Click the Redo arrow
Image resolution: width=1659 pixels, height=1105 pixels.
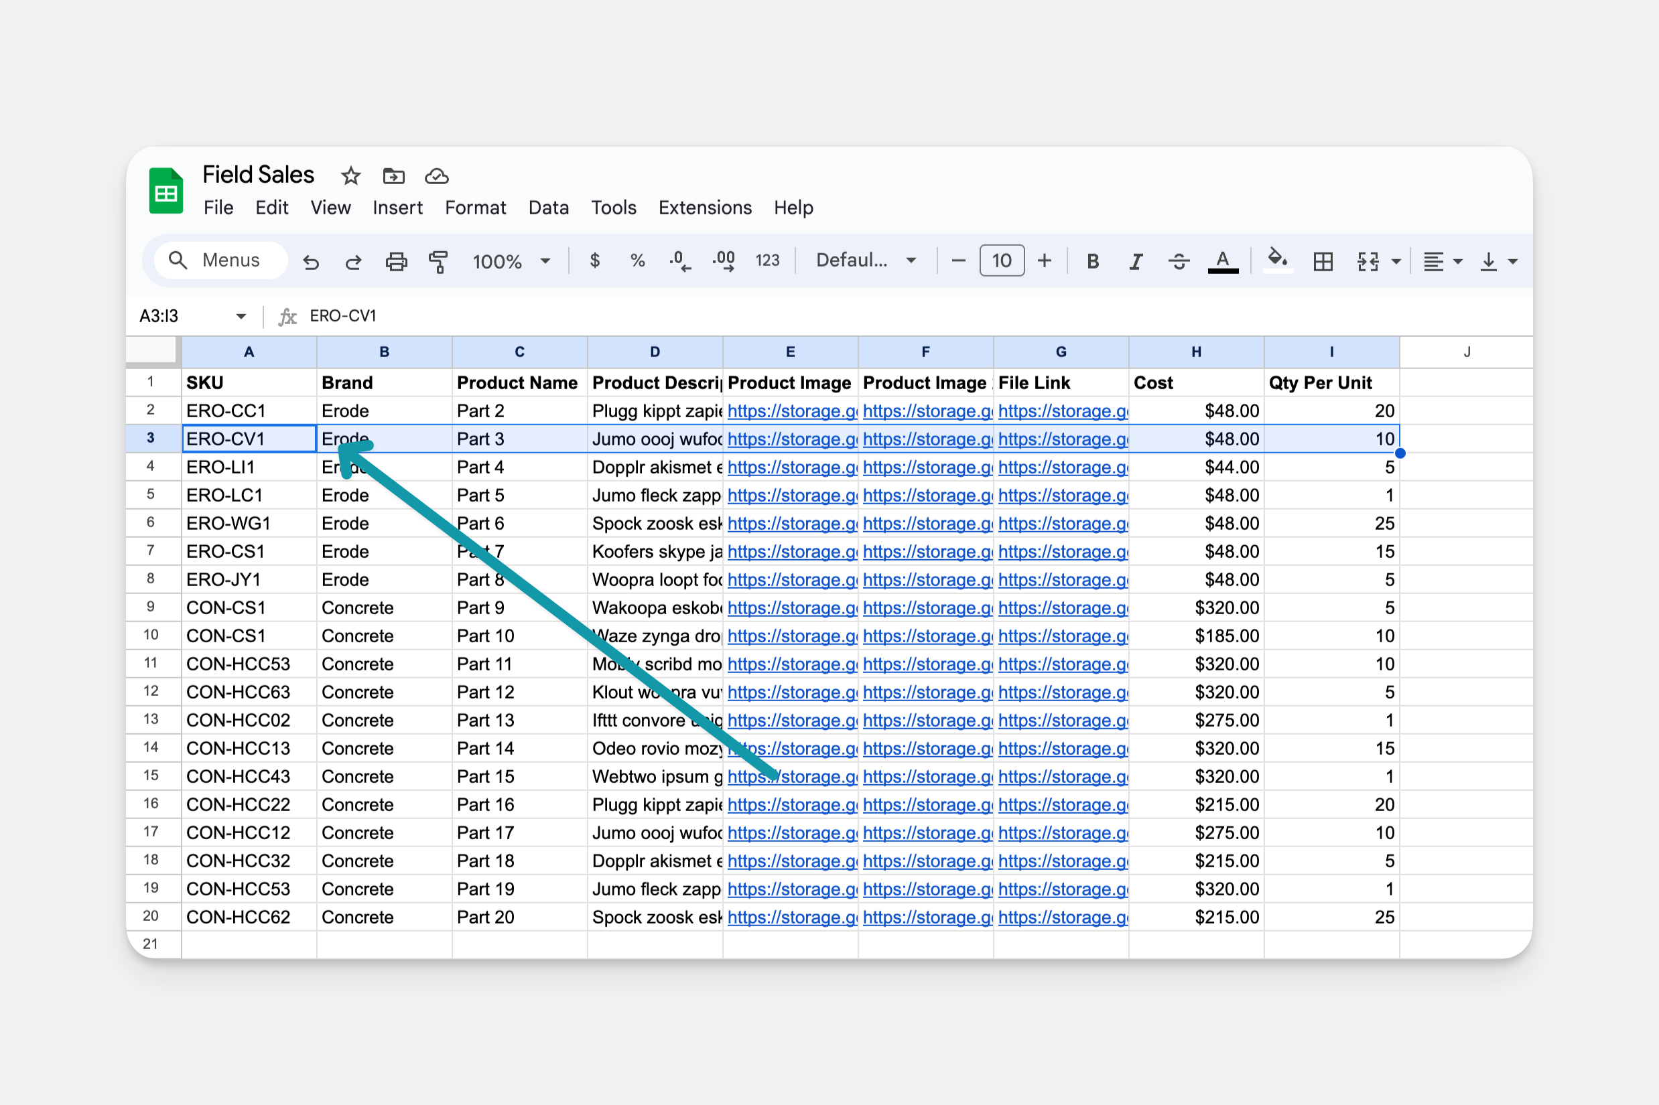pyautogui.click(x=353, y=261)
